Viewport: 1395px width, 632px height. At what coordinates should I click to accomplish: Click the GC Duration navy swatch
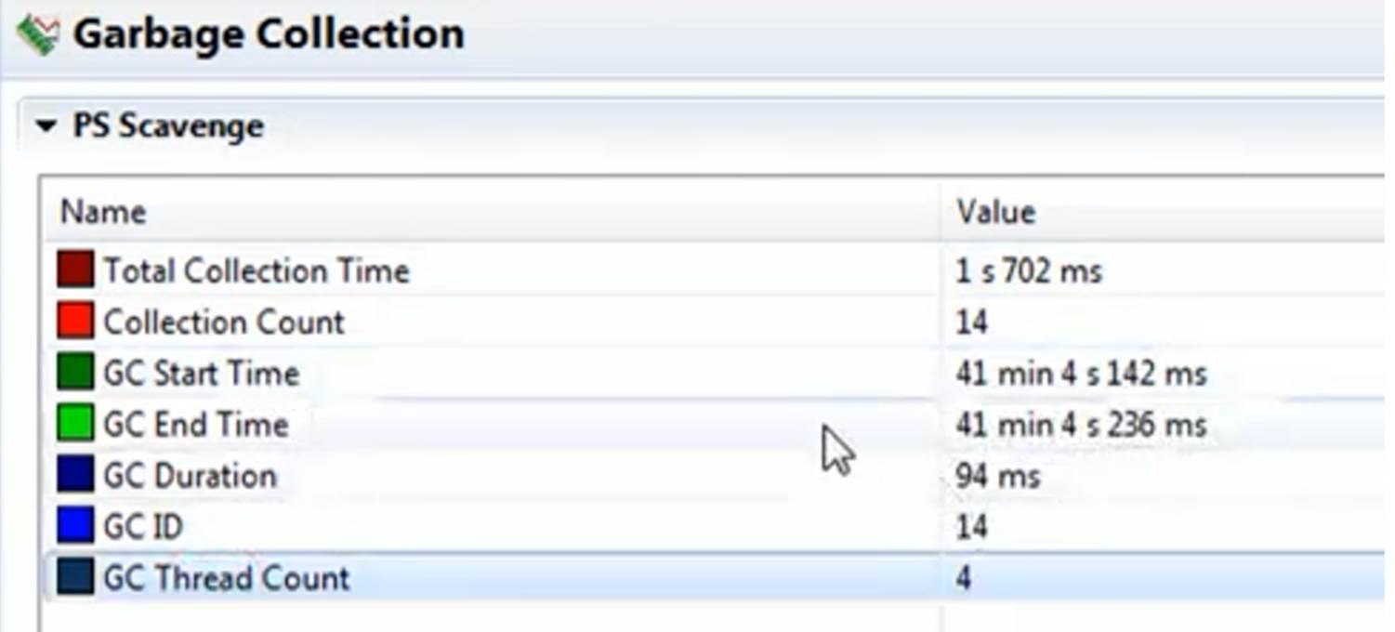[75, 476]
